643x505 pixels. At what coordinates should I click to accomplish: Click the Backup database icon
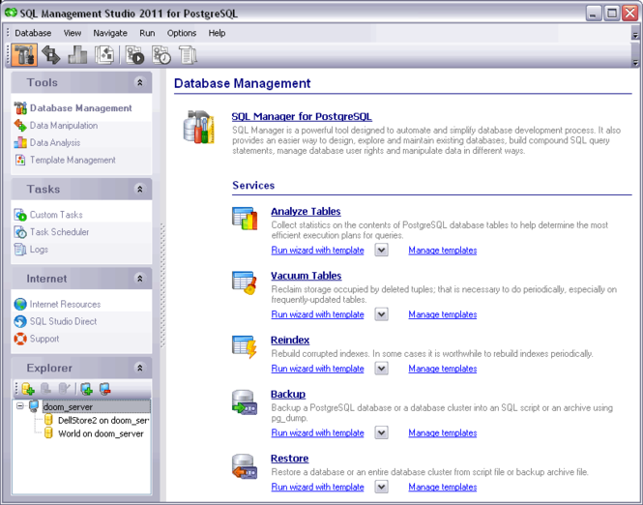click(245, 402)
